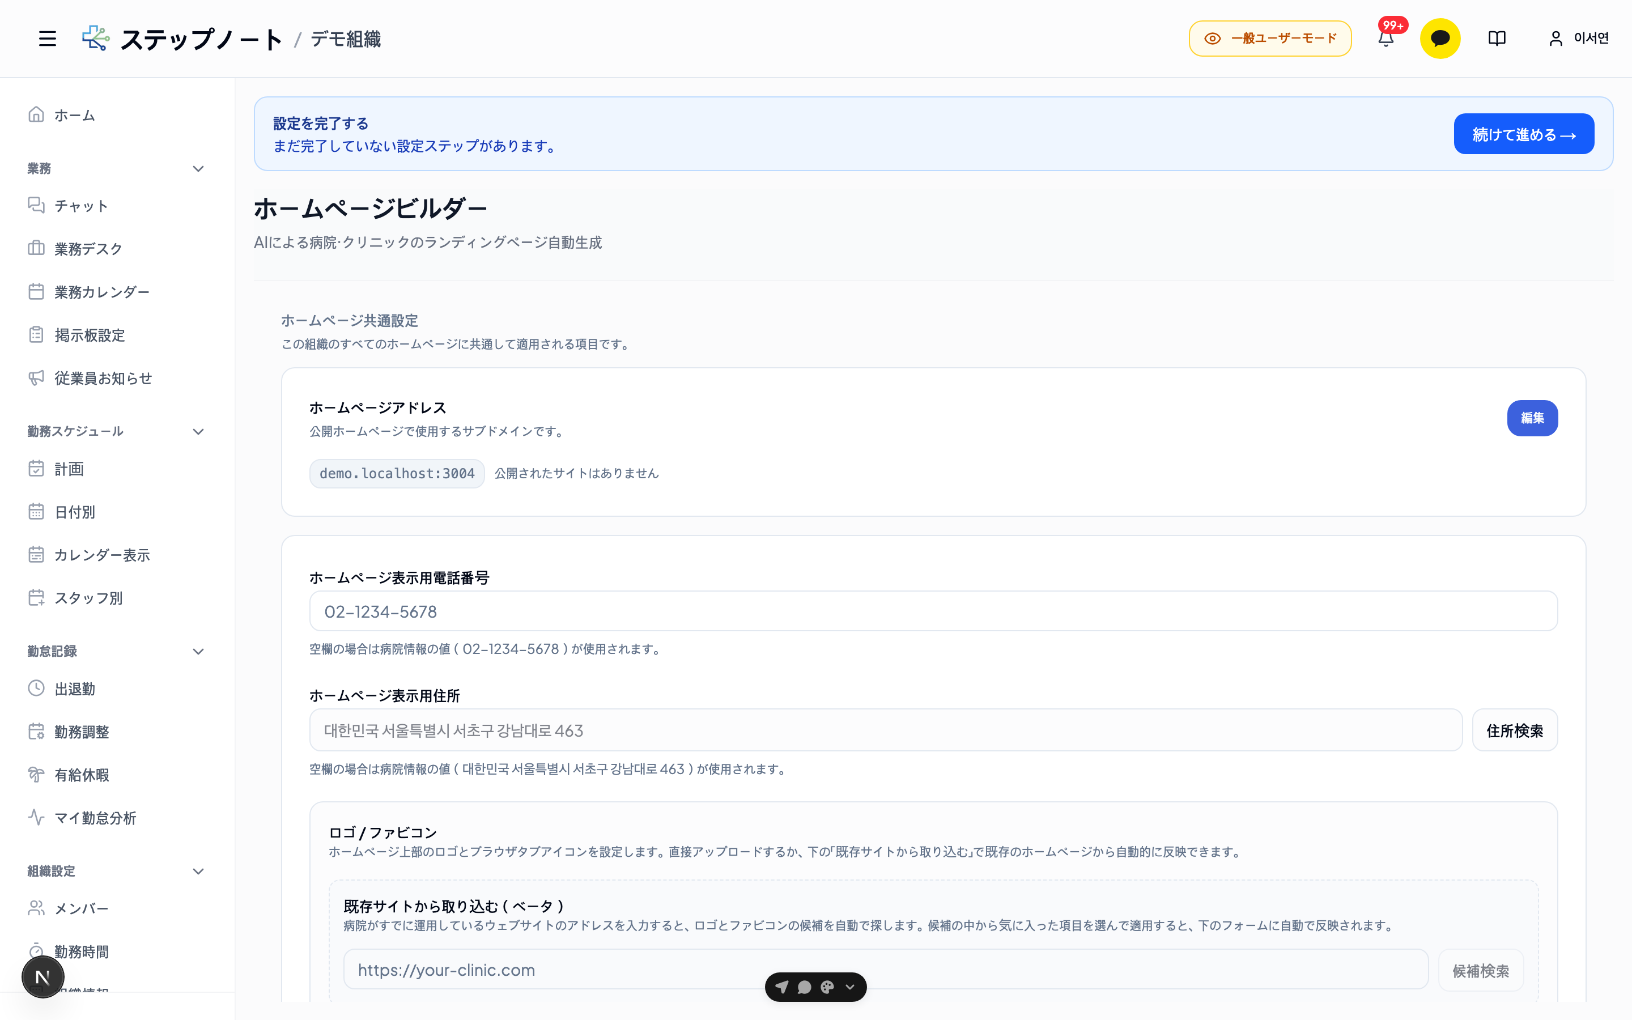
Task: Click the round N badge button
Action: click(x=43, y=977)
